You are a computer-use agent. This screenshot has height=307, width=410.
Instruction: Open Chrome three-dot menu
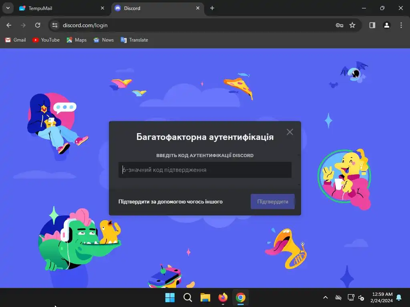pyautogui.click(x=401, y=25)
